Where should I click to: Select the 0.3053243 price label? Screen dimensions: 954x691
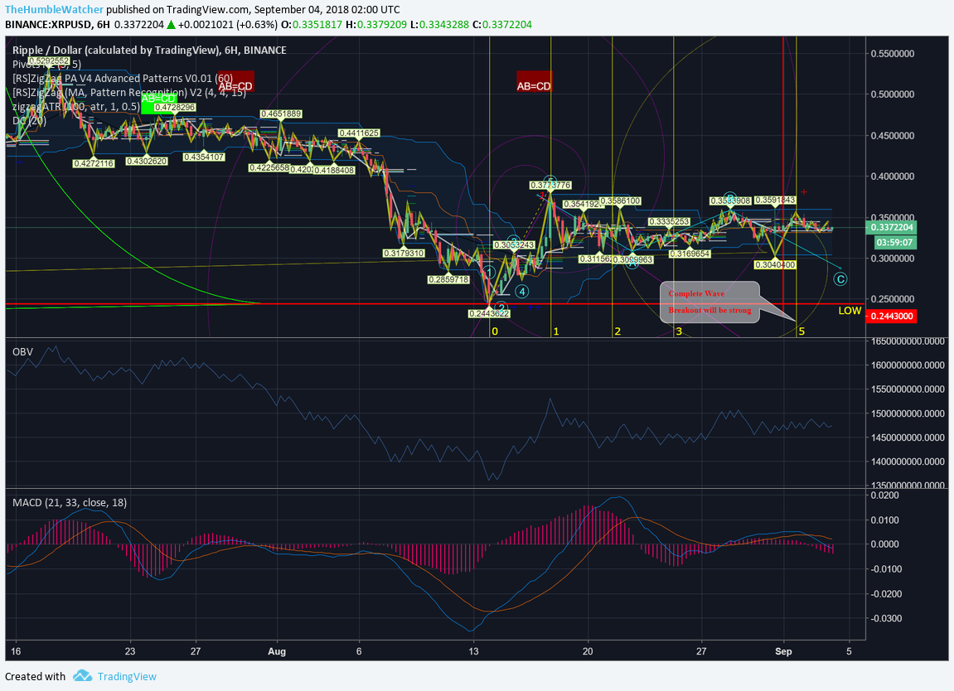coord(514,244)
